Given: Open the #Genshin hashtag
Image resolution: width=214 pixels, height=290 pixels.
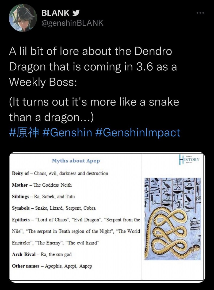Looking at the screenshot, I should click(67, 132).
